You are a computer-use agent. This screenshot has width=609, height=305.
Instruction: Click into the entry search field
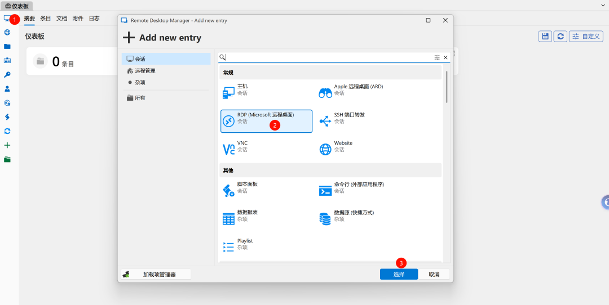coord(329,57)
